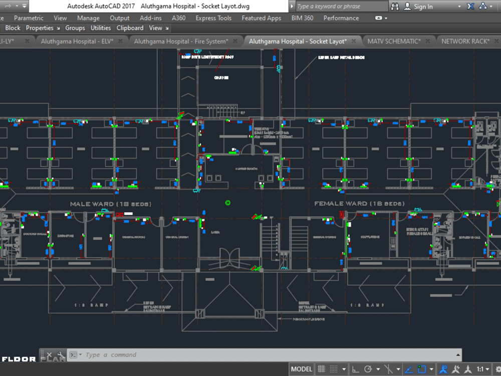Viewport: 501px width, 376px height.
Task: Expand the Object Snap settings dropdown arrow
Action: tap(431, 369)
